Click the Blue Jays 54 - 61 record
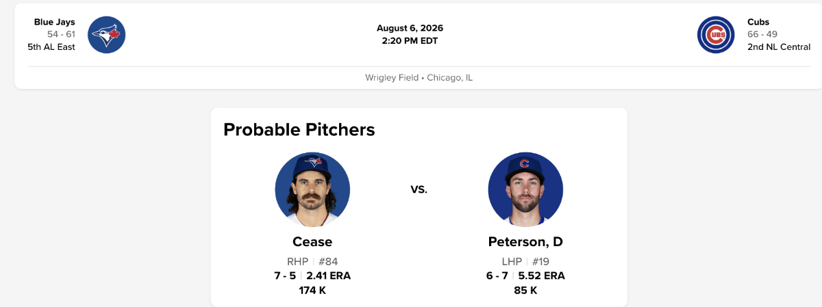822x307 pixels. coord(61,34)
